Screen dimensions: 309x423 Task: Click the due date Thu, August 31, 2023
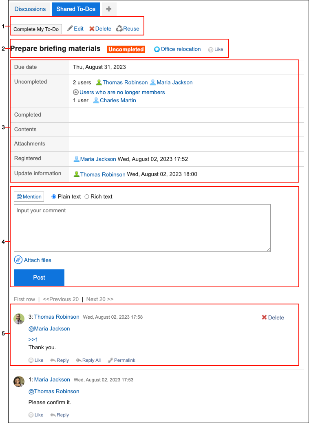click(x=99, y=67)
